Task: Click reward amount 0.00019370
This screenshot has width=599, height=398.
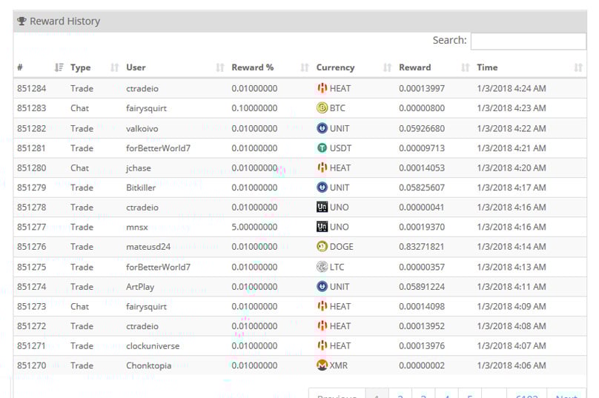Action: tap(422, 227)
